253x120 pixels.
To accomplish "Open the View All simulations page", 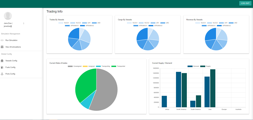I will click(x=13, y=47).
